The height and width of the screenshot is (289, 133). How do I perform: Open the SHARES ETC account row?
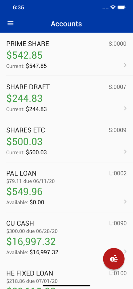pos(66,141)
